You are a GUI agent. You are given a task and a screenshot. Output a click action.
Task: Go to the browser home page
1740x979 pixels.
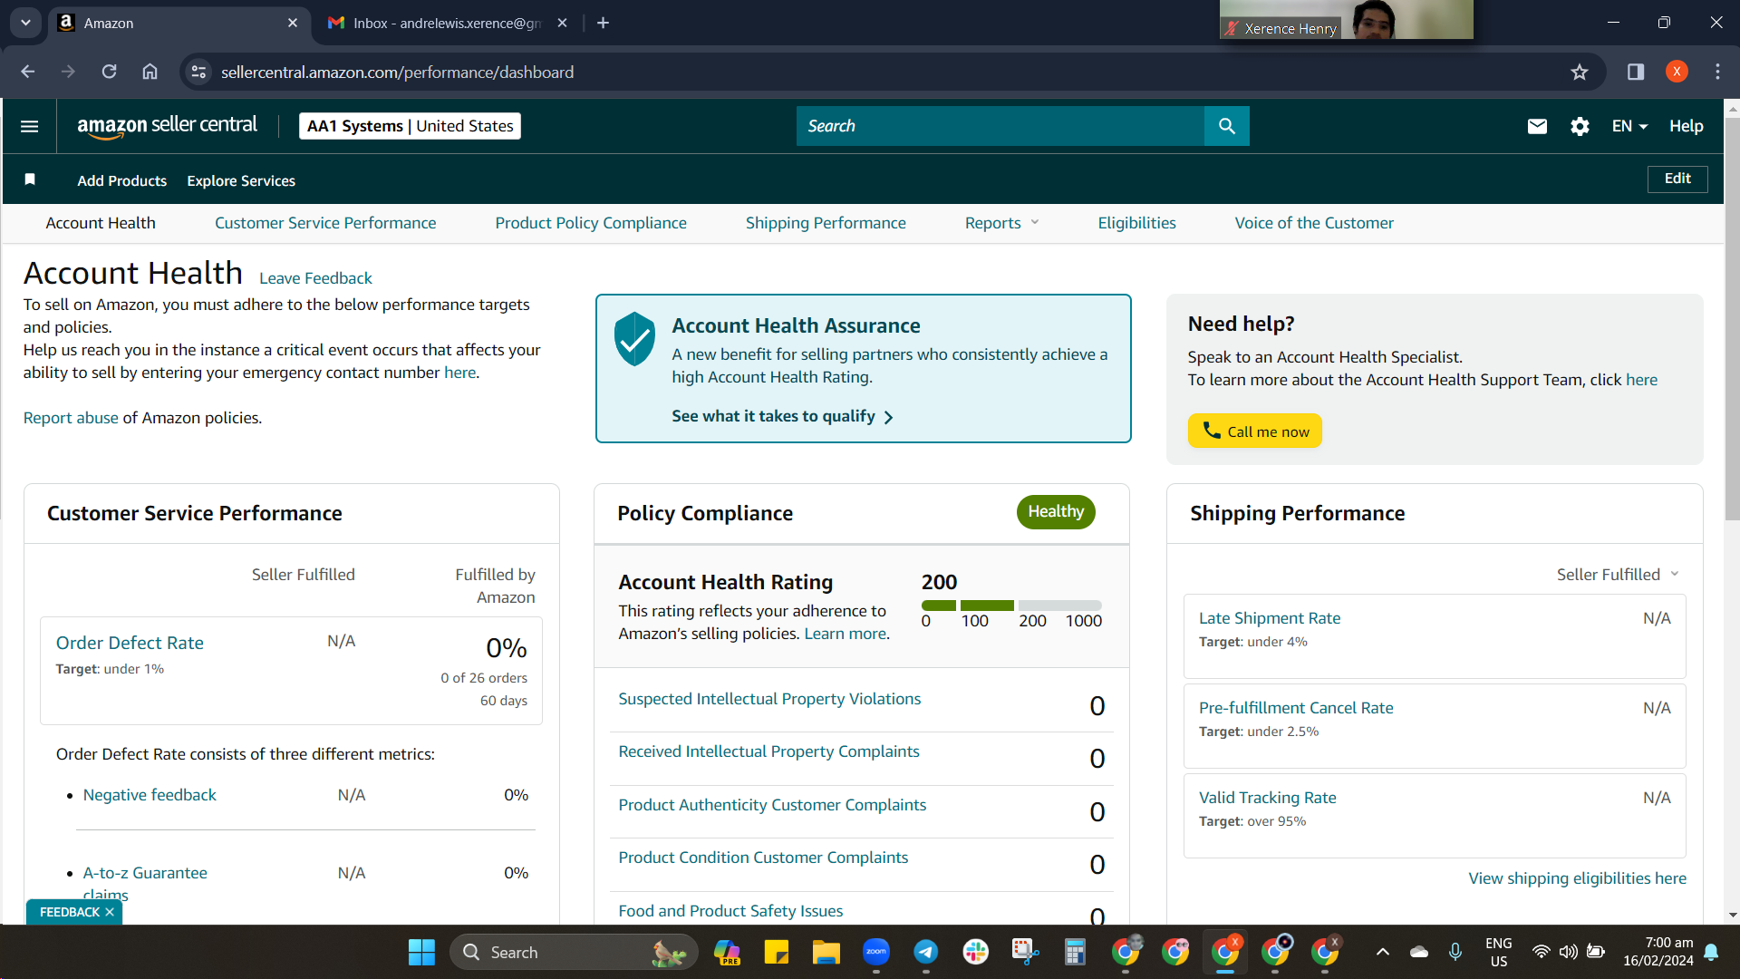coord(150,72)
